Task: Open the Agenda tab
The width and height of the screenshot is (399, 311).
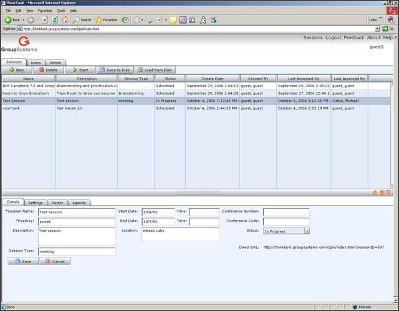Action: pos(79,203)
